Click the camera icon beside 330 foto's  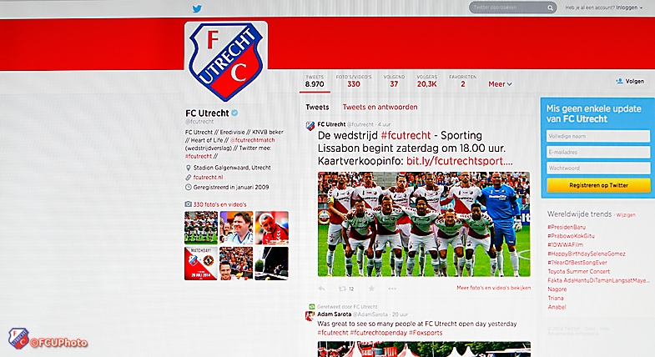189,204
